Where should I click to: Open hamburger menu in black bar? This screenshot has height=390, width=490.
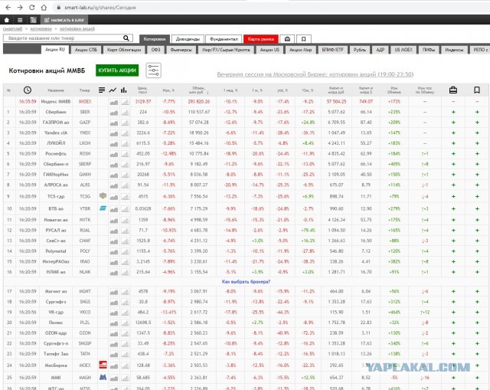coord(20,20)
